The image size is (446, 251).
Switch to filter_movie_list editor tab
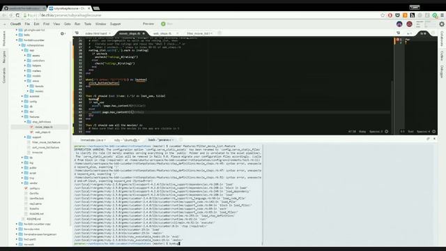tap(199, 33)
